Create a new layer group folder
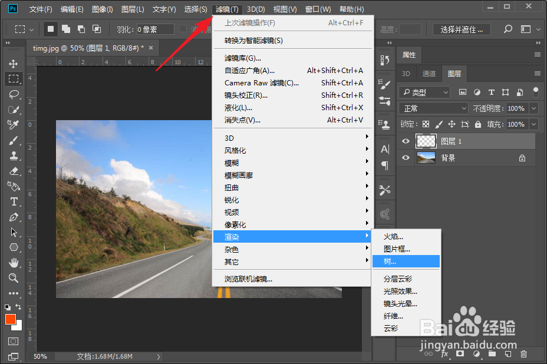Screen dimensions: 547x364 pyautogui.click(x=492, y=354)
